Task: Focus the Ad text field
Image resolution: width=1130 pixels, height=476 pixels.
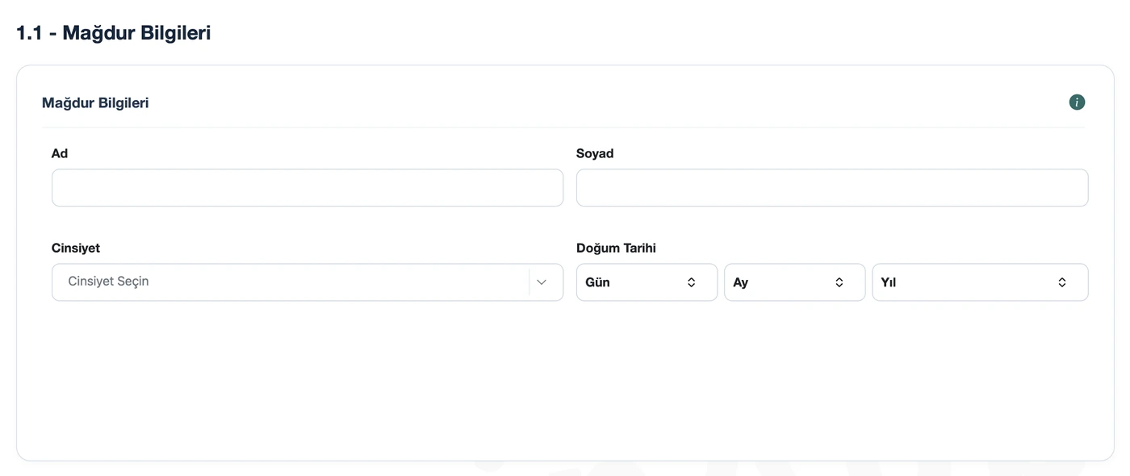Action: pos(308,187)
